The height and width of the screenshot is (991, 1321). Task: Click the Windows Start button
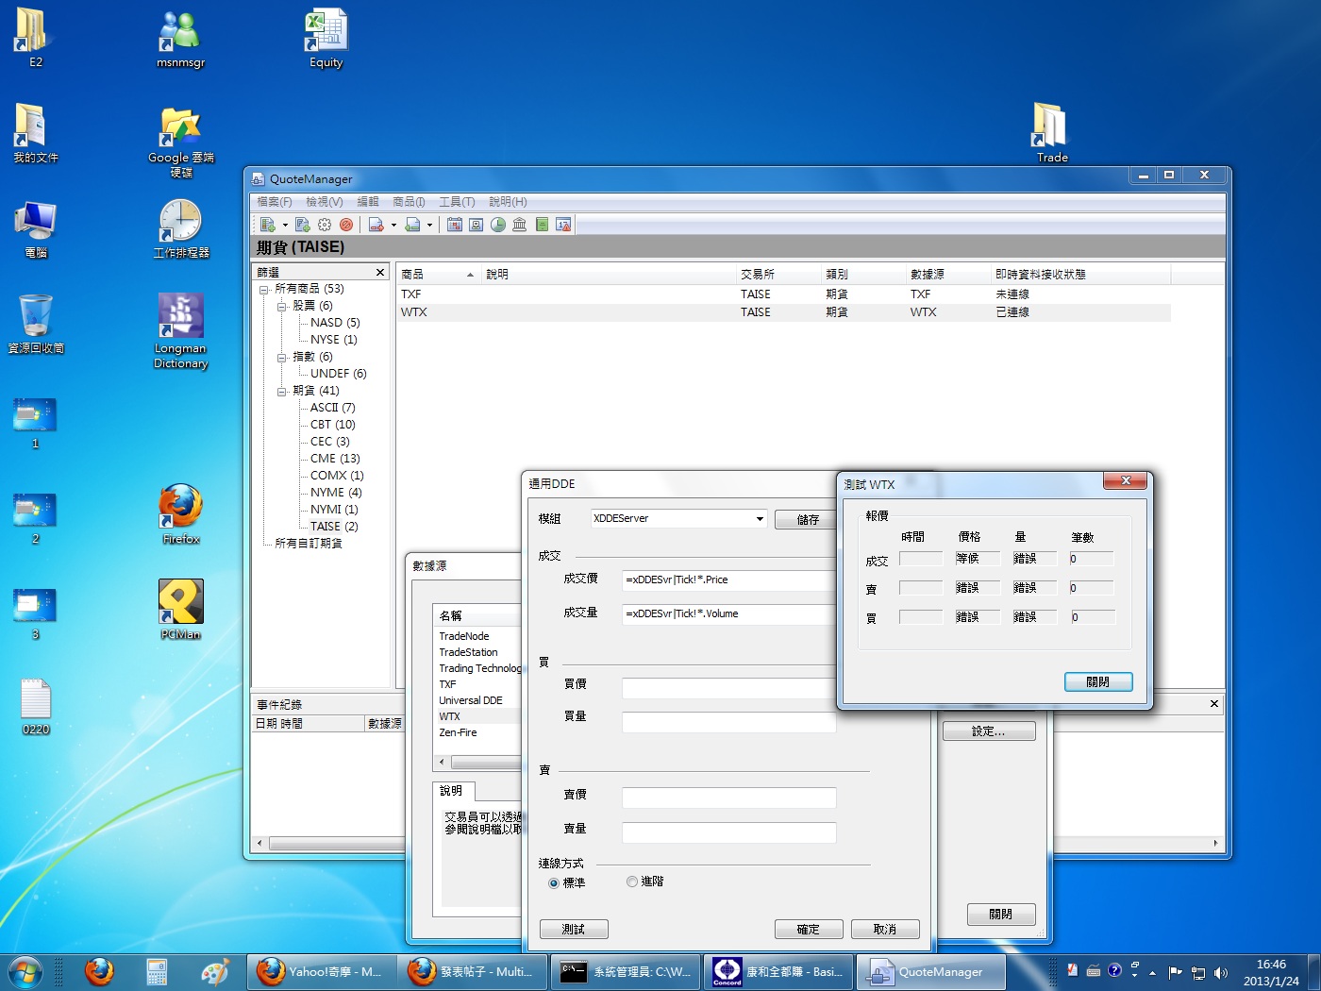25,972
